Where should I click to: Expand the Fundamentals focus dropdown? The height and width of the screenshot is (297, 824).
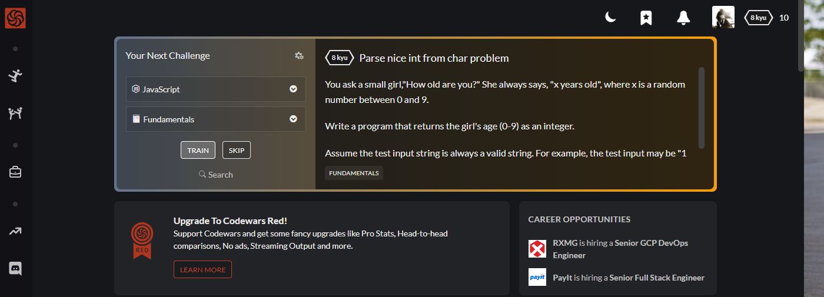click(216, 119)
